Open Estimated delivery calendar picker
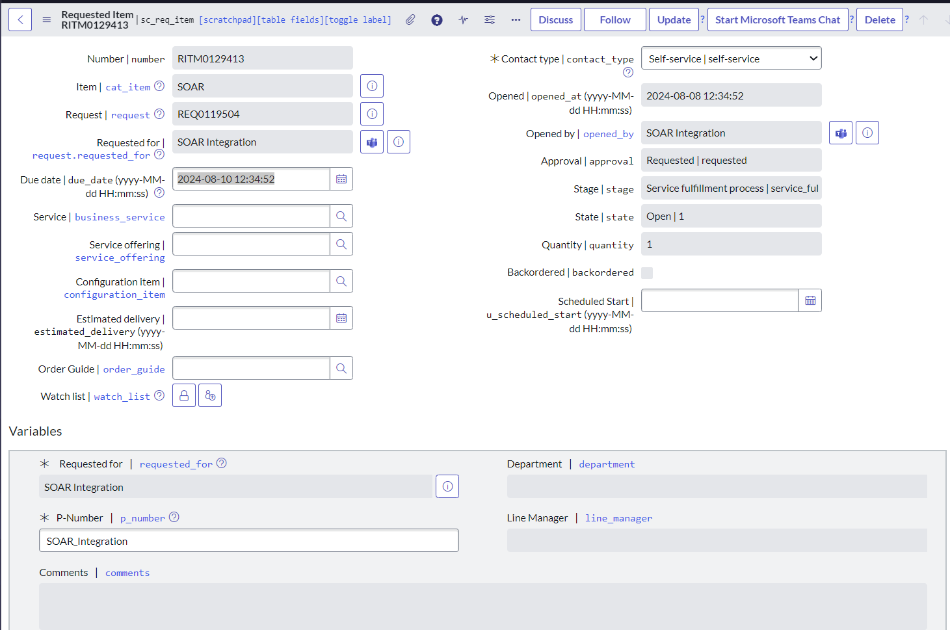The image size is (950, 630). pyautogui.click(x=341, y=318)
